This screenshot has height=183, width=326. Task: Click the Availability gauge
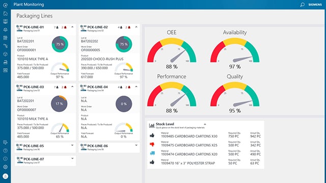[235, 50]
